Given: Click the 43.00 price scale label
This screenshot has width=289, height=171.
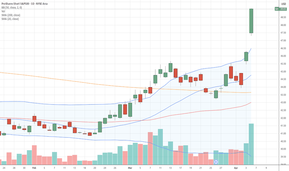Looking at the screenshot, I should pyautogui.click(x=283, y=102).
